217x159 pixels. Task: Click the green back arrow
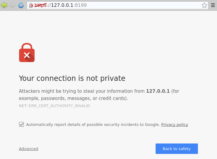point(4,5)
